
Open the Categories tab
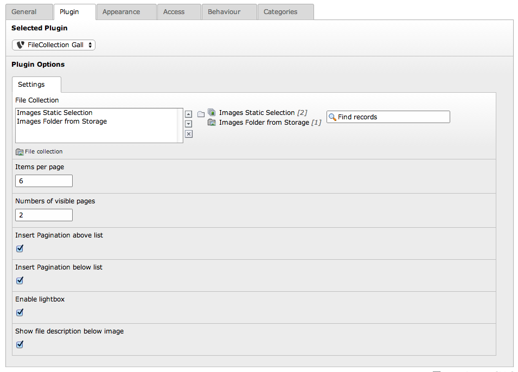tap(280, 12)
